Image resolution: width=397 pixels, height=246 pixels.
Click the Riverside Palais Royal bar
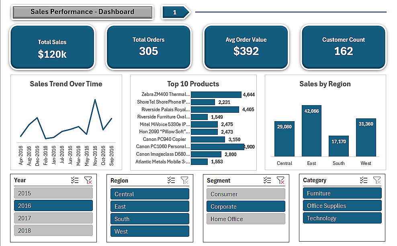(x=215, y=110)
